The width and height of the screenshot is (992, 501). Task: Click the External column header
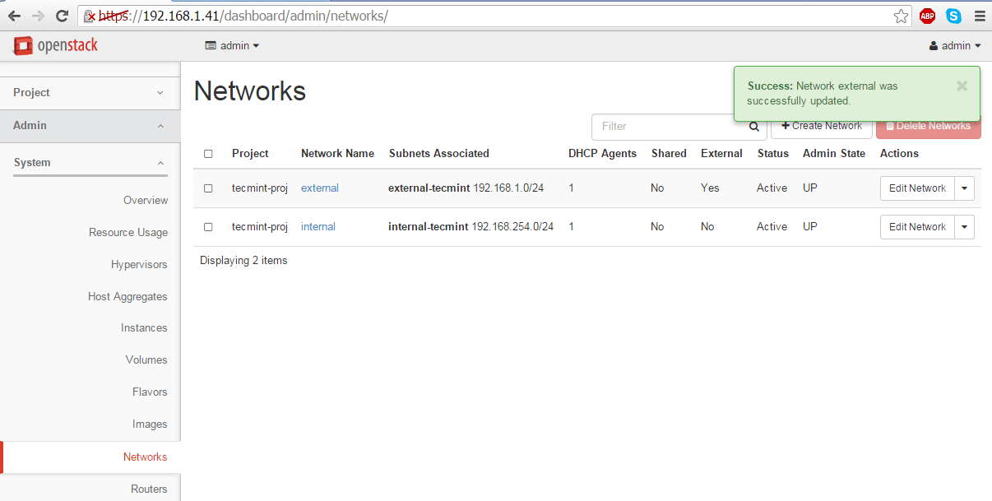coord(721,154)
